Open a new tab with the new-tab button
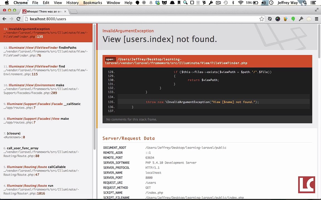The width and height of the screenshot is (321, 200). [73, 12]
